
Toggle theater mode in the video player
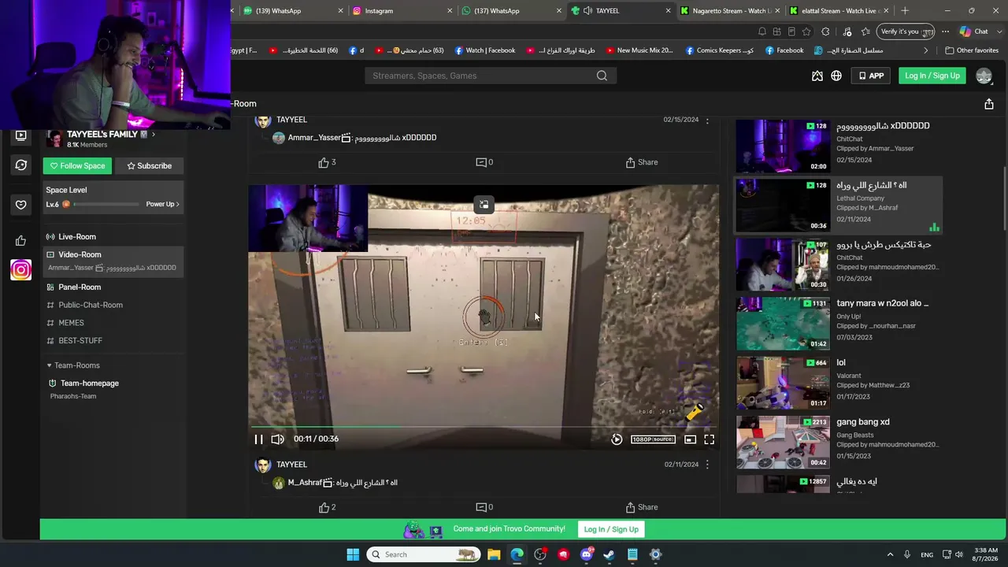690,439
